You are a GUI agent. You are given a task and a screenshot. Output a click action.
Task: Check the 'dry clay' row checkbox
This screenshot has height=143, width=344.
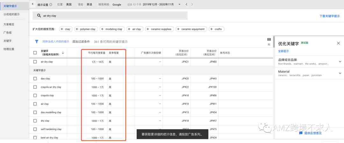coord(35,121)
